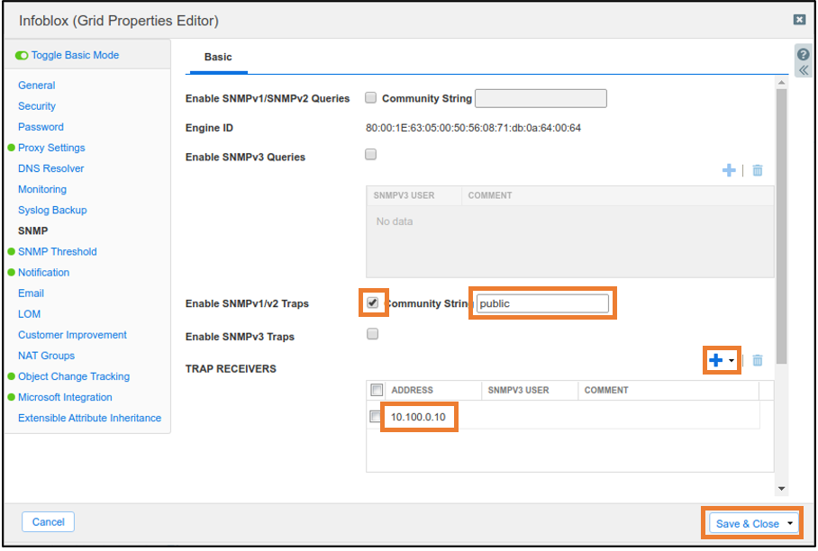The image size is (818, 551).
Task: Open Security settings section
Action: (x=37, y=106)
